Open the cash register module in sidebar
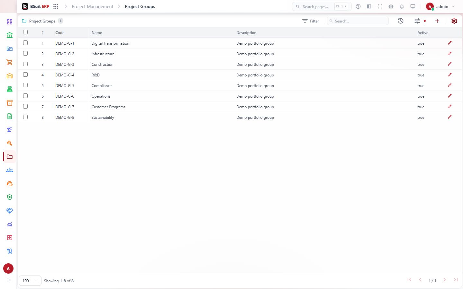463x289 pixels. click(10, 89)
